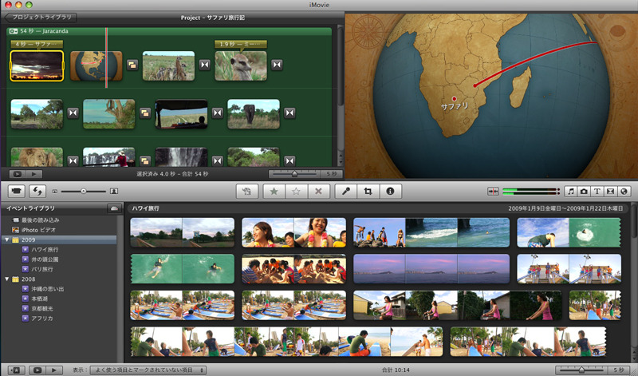Open the camera import window button
The image size is (638, 376).
[x=16, y=191]
